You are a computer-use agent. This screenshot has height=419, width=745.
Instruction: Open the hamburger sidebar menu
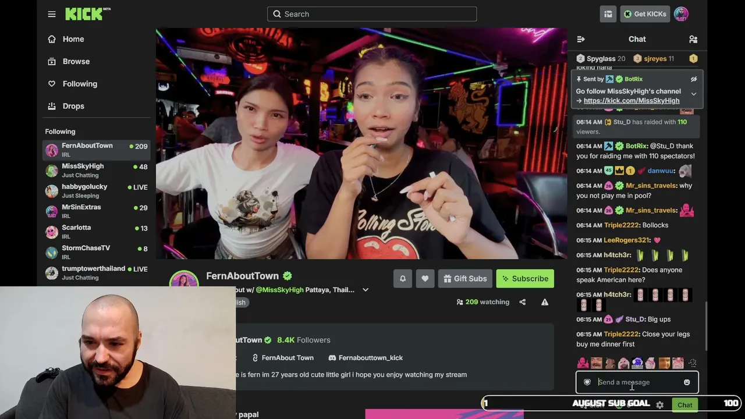click(52, 14)
